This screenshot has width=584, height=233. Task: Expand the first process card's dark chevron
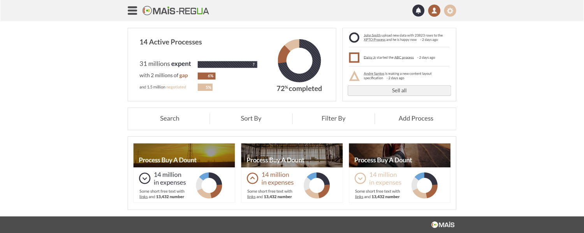[x=145, y=179]
